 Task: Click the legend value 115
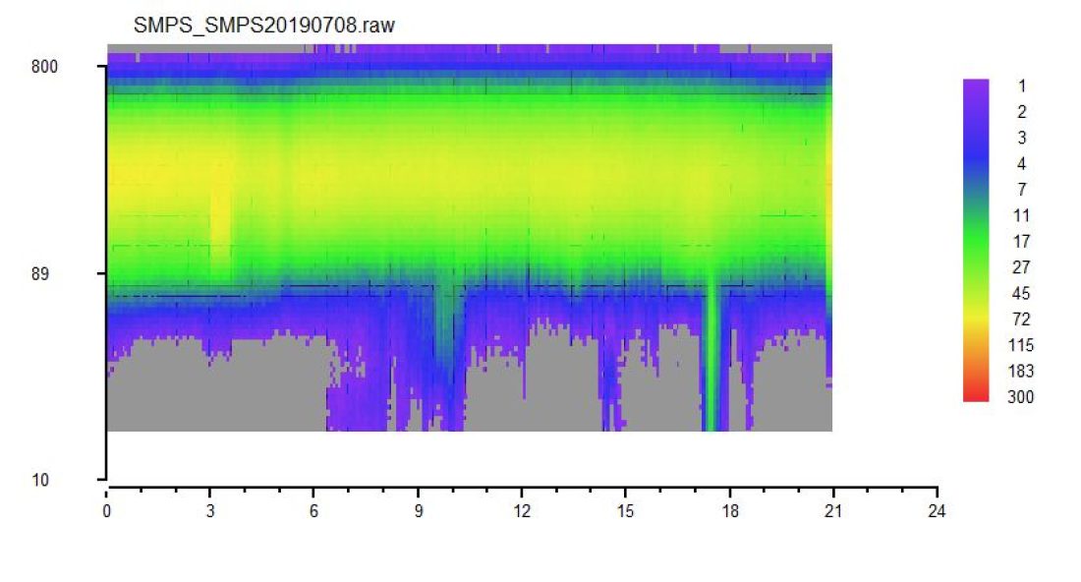pyautogui.click(x=1020, y=345)
